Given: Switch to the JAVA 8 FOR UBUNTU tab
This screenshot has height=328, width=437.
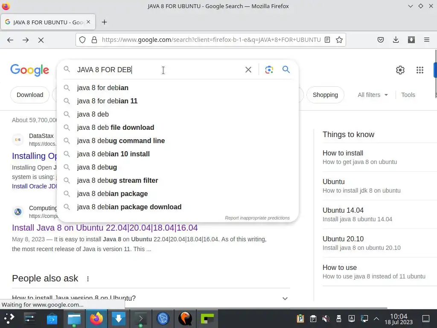Looking at the screenshot, I should point(48,22).
